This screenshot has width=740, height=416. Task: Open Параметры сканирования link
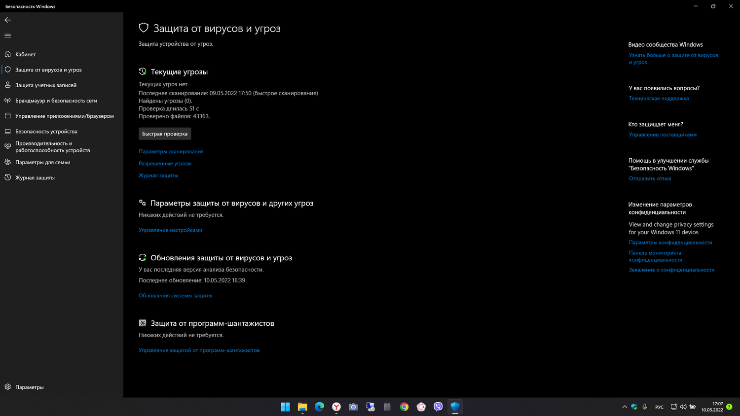pyautogui.click(x=171, y=152)
